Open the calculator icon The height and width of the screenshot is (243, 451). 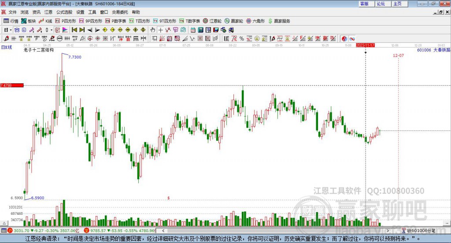click(x=200, y=30)
